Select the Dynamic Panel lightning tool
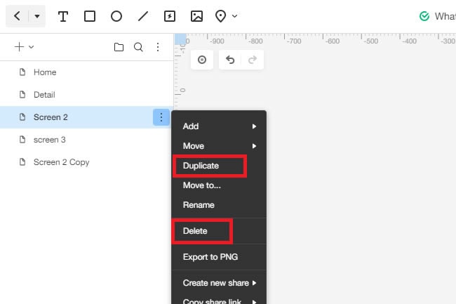 tap(170, 16)
